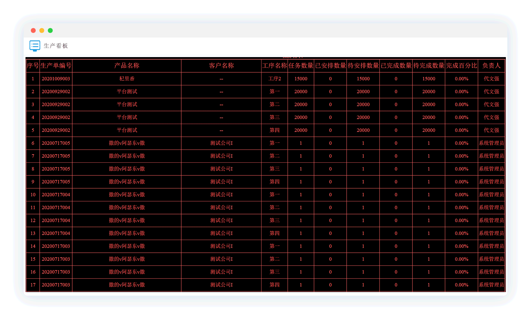Click the 序号 column header
The image size is (531, 319).
click(33, 66)
